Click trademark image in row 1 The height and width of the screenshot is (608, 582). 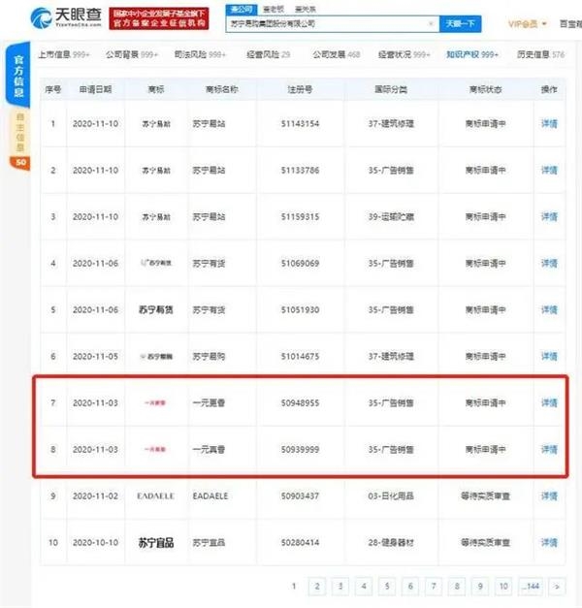[156, 124]
